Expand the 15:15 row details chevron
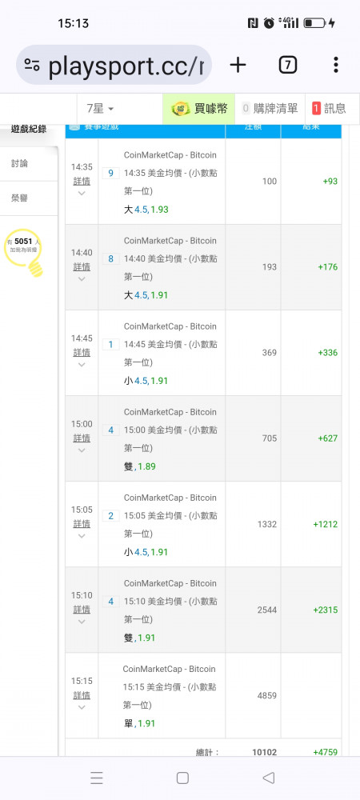This screenshot has height=800, width=360. [x=82, y=707]
